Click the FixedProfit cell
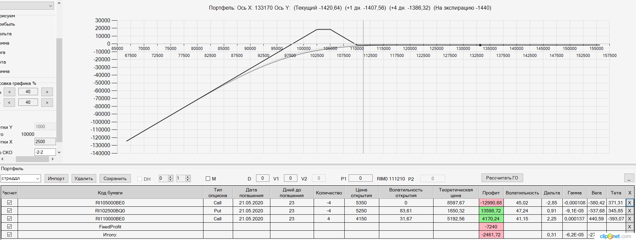This screenshot has width=636, height=240. (110, 227)
